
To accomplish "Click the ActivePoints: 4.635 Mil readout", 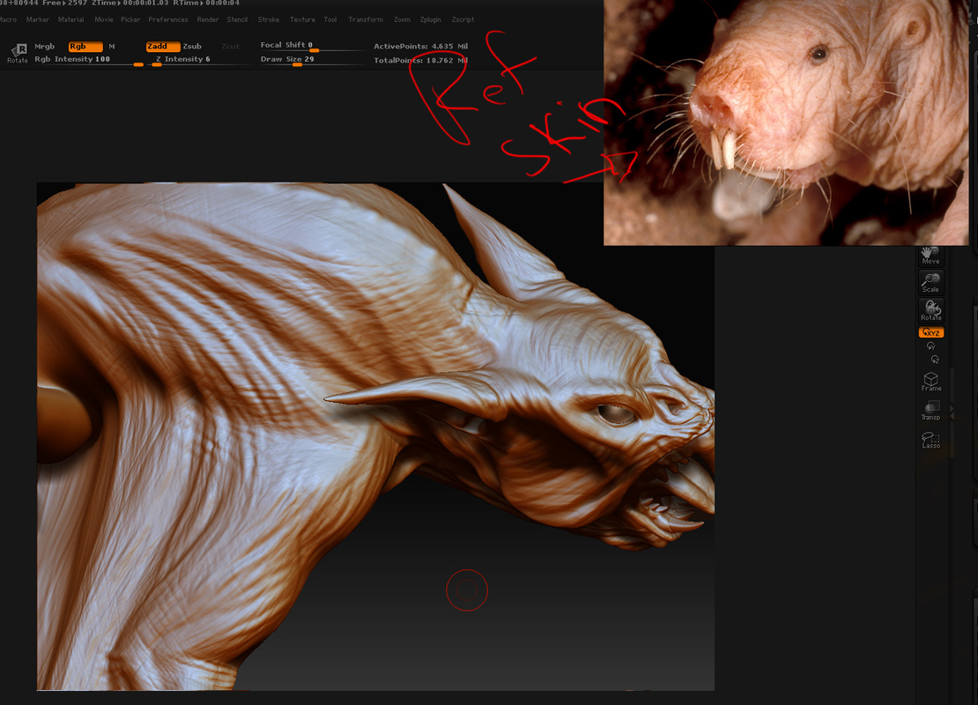I will [x=420, y=46].
